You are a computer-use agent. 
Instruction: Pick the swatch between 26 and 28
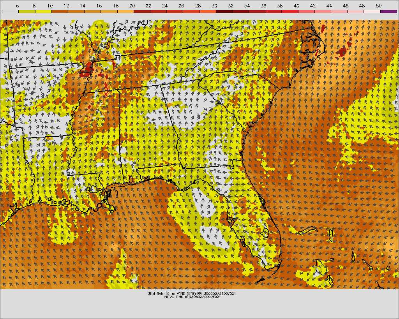coord(191,11)
